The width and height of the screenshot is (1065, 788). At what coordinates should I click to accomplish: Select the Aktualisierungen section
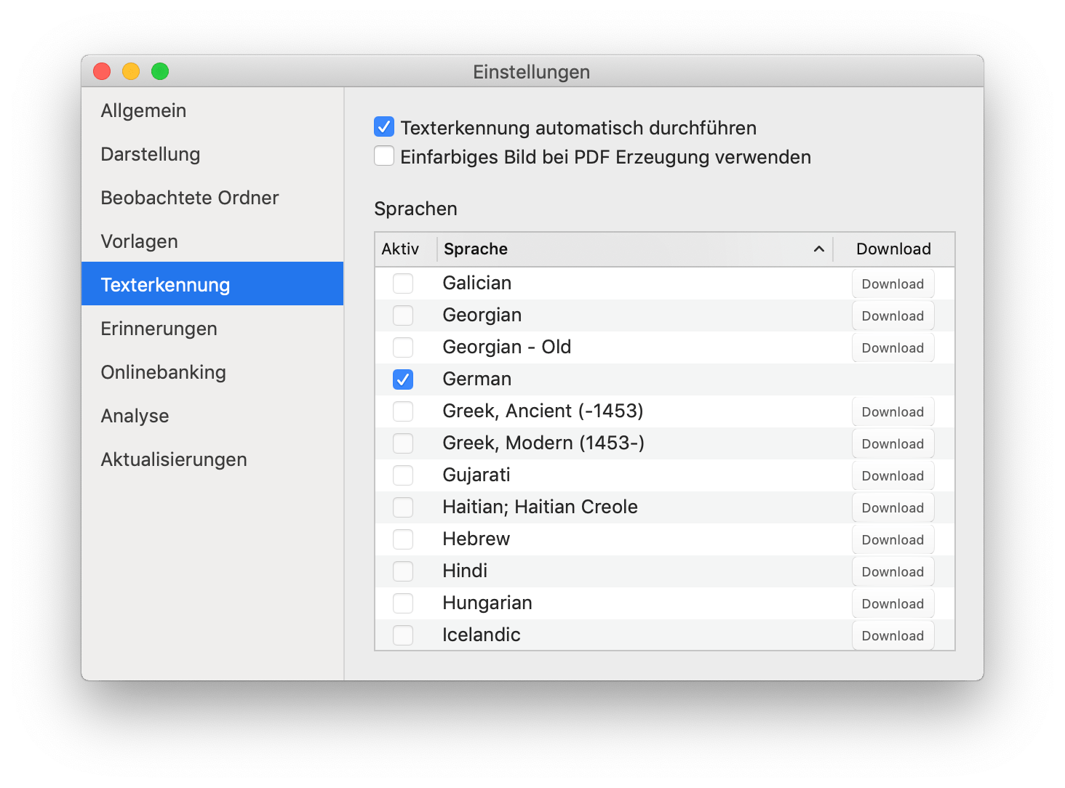pyautogui.click(x=174, y=459)
